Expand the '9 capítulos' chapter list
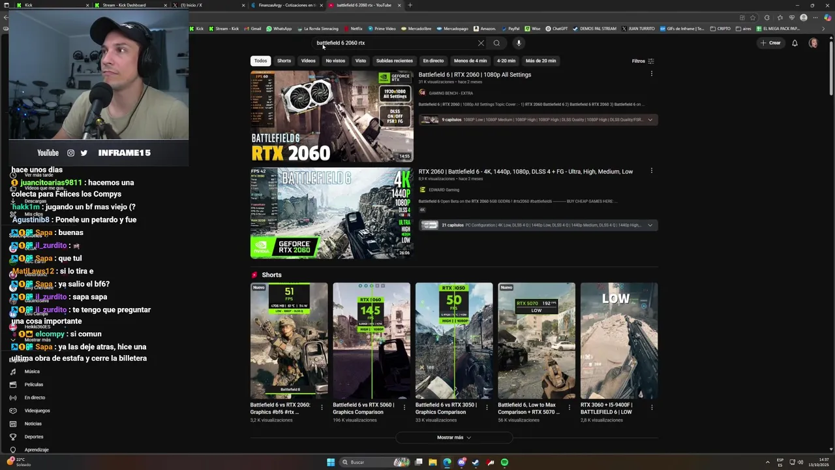 650,119
